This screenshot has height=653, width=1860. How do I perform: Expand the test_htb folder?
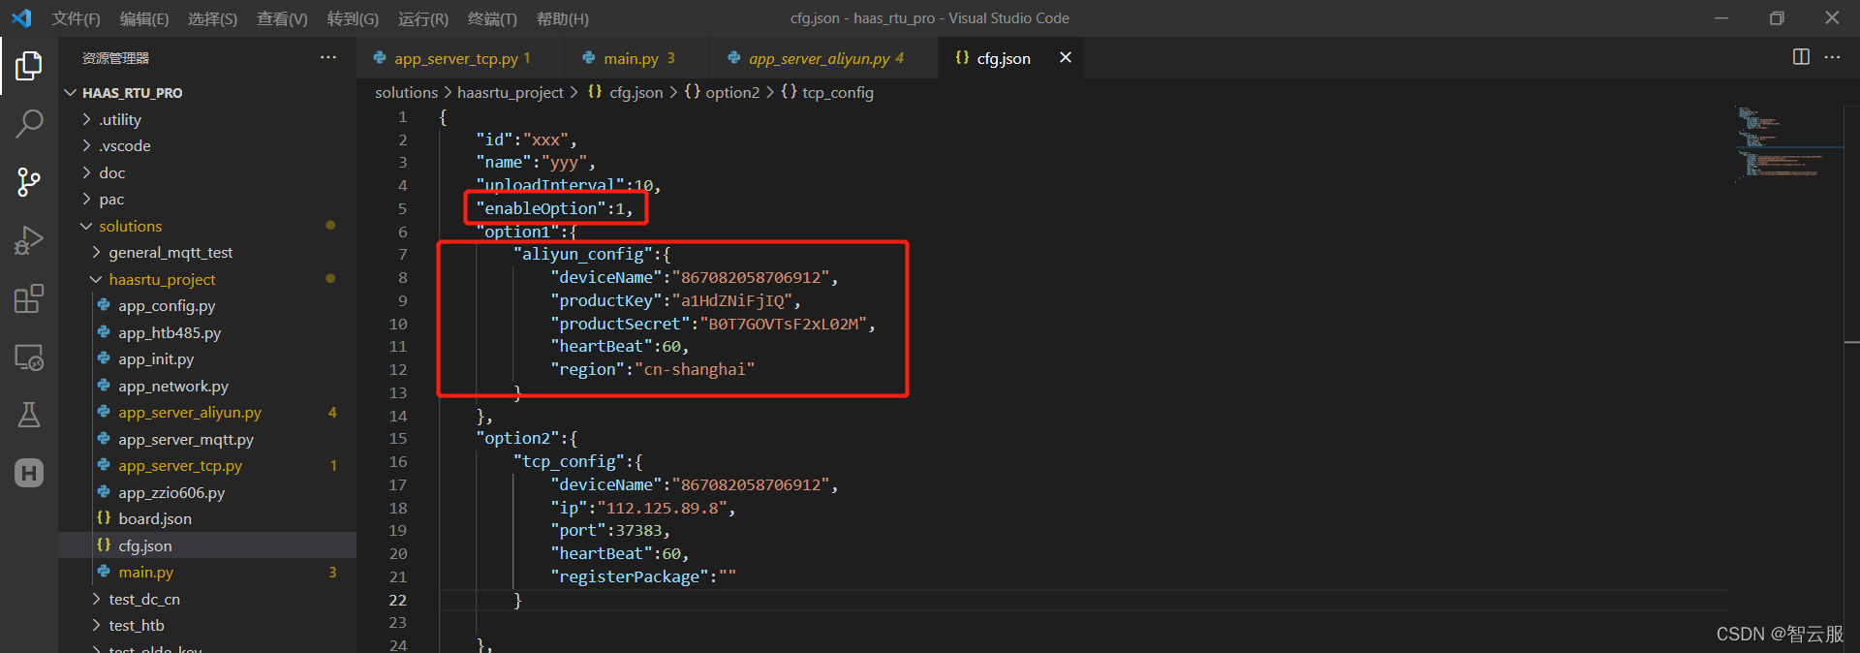207,625
